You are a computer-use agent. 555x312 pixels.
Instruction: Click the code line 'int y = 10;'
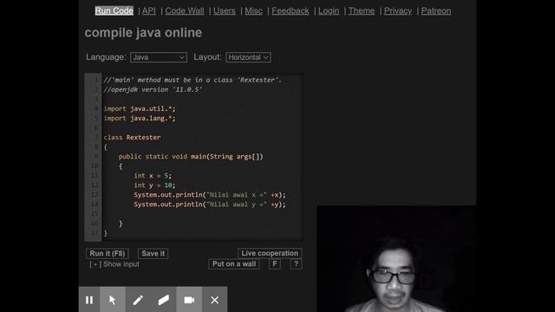click(x=154, y=185)
